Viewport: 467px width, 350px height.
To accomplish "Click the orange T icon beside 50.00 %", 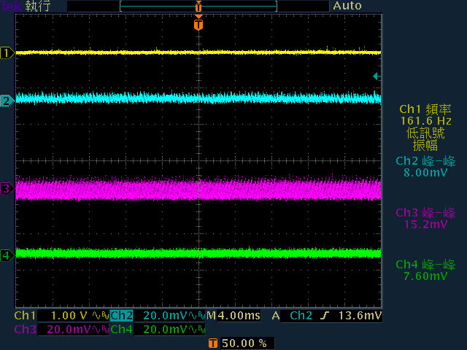I will pos(212,343).
